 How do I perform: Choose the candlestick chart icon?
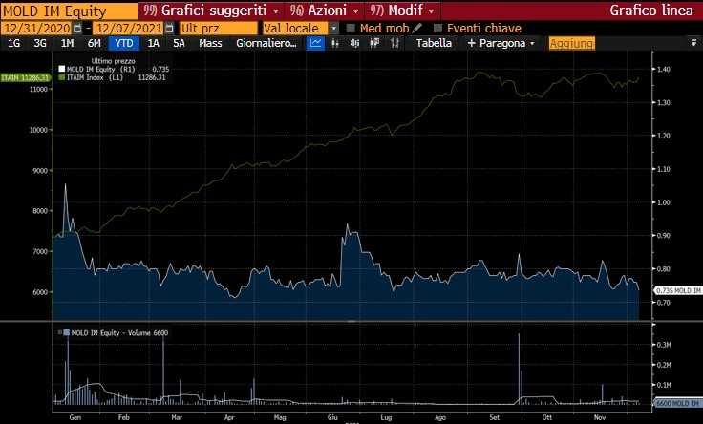(354, 43)
